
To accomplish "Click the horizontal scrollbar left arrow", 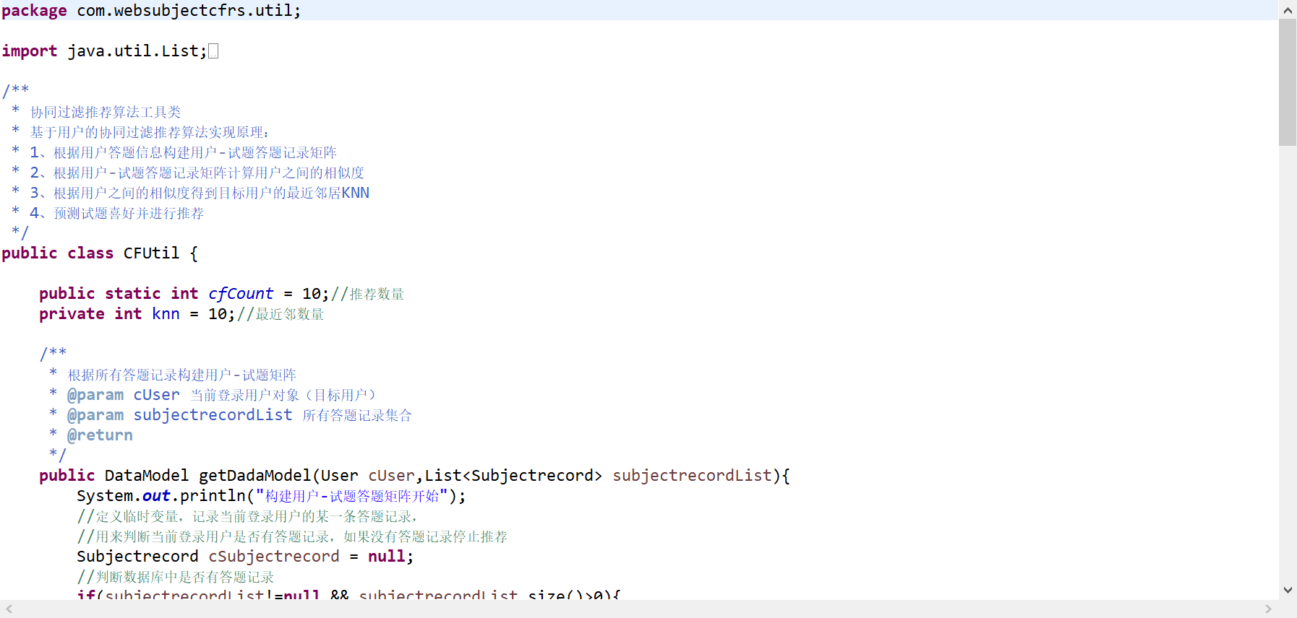I will pos(9,609).
